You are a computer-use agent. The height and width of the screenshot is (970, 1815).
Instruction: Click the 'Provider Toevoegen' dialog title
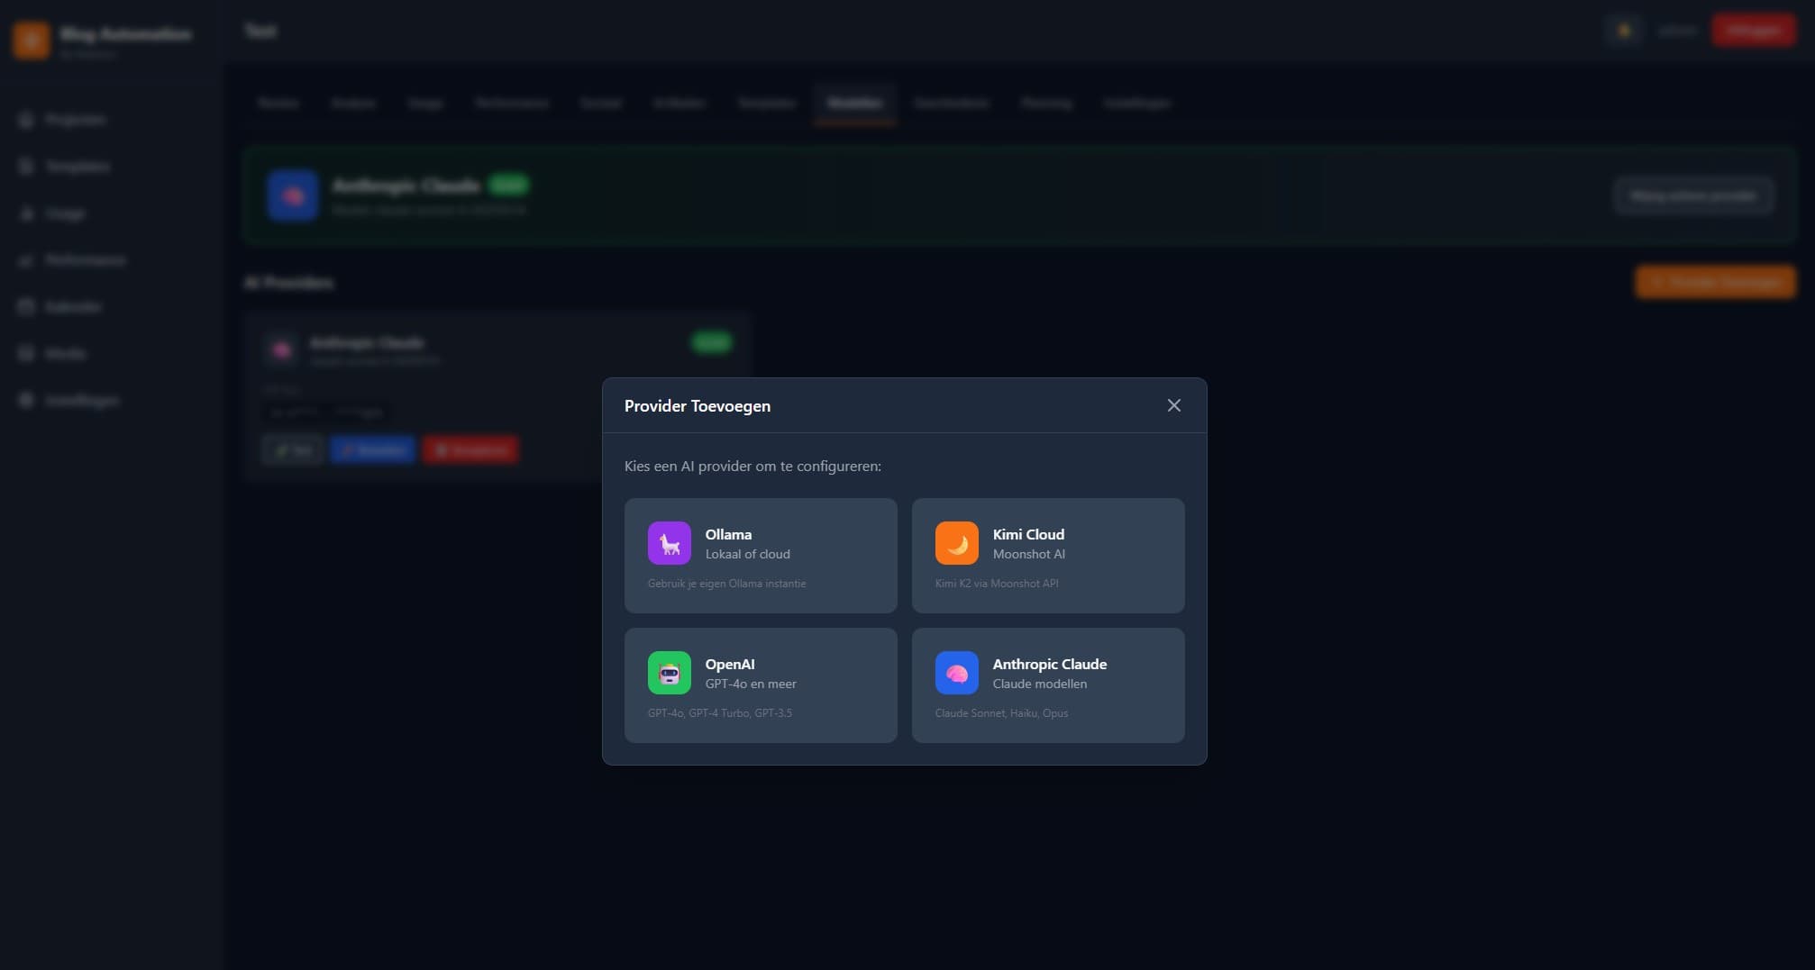coord(698,406)
